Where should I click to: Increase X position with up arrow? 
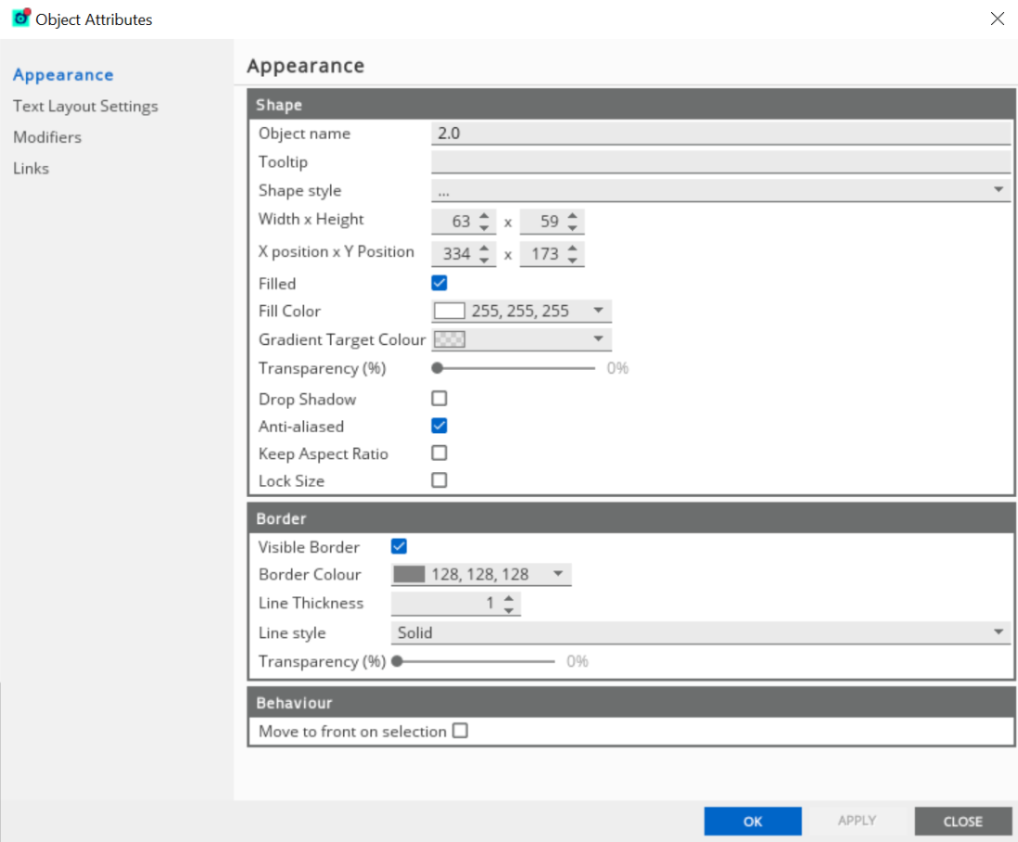(x=484, y=249)
